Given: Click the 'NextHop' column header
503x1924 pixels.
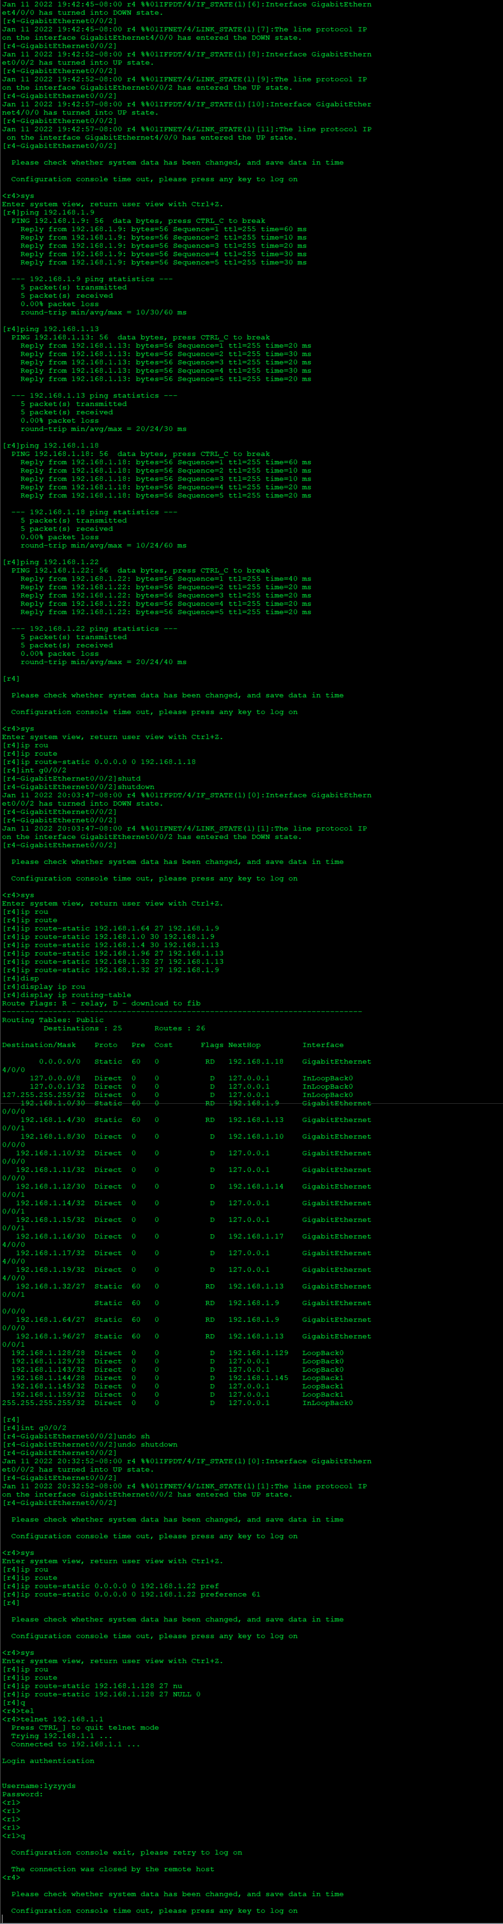Looking at the screenshot, I should pyautogui.click(x=245, y=1045).
